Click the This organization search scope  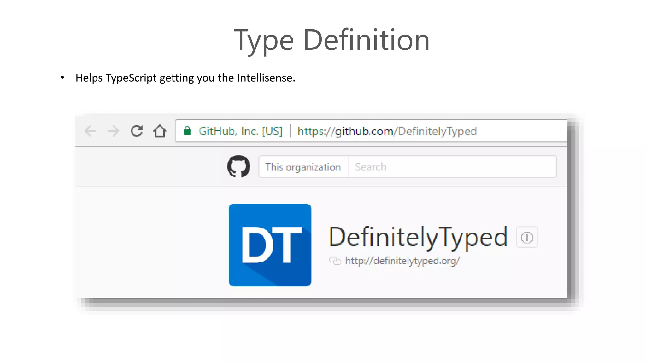tap(303, 167)
